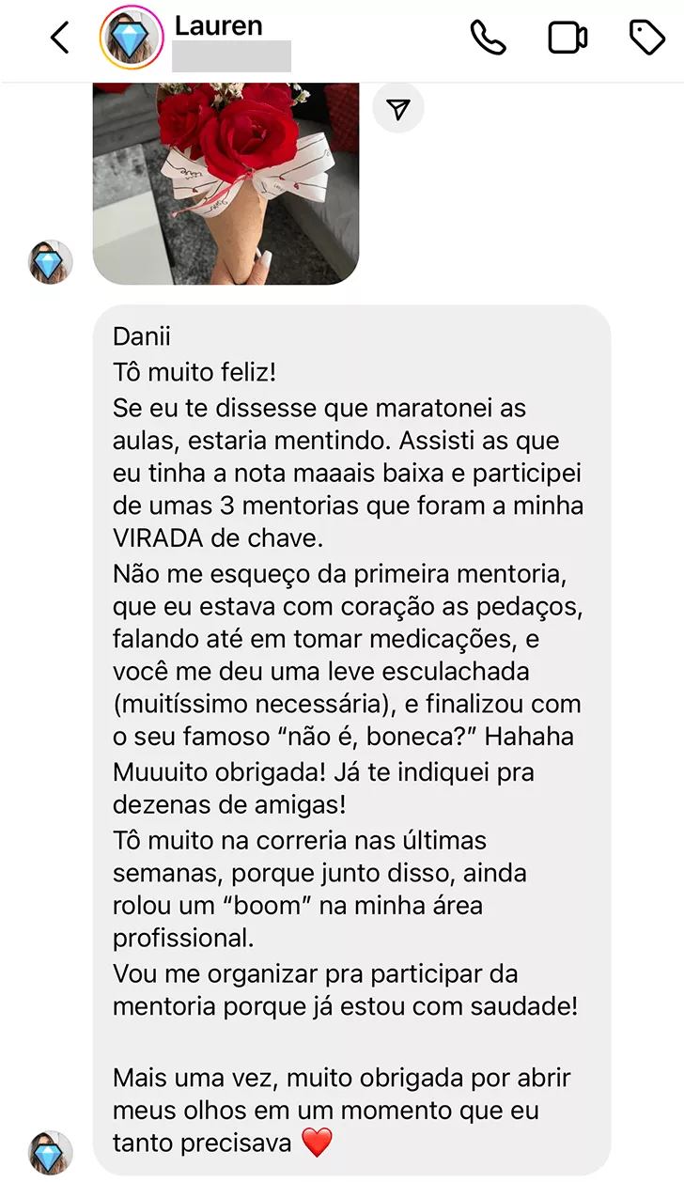Click the blurred username under Lauren's name
The width and height of the screenshot is (684, 1182).
231,56
